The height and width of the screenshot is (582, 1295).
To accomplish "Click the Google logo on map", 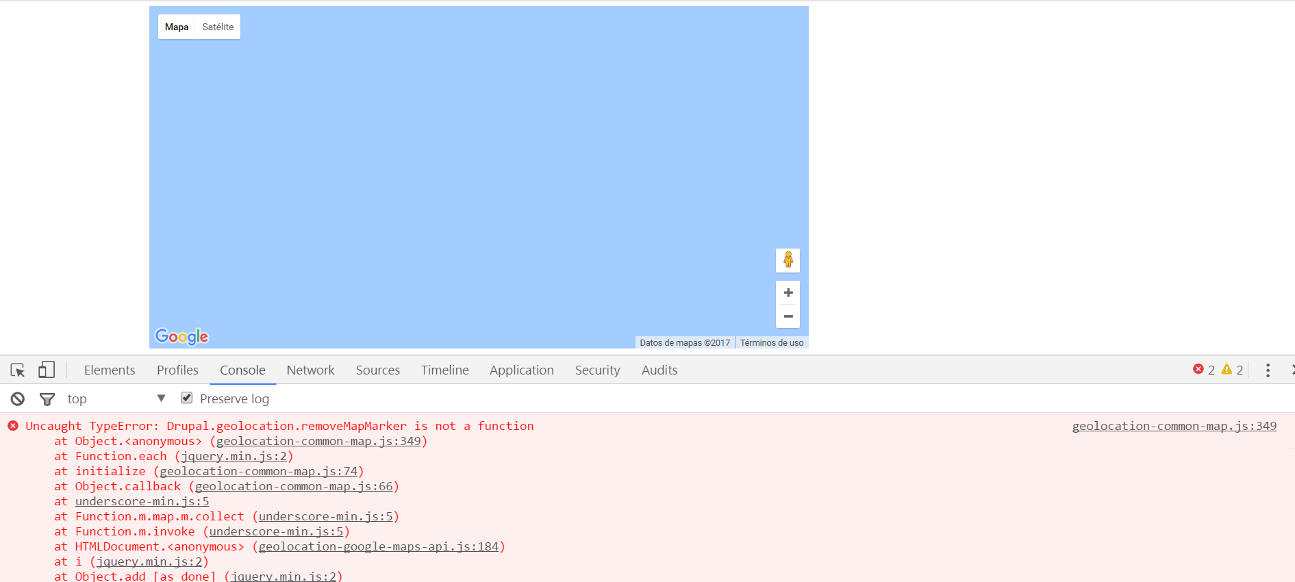I will point(181,336).
